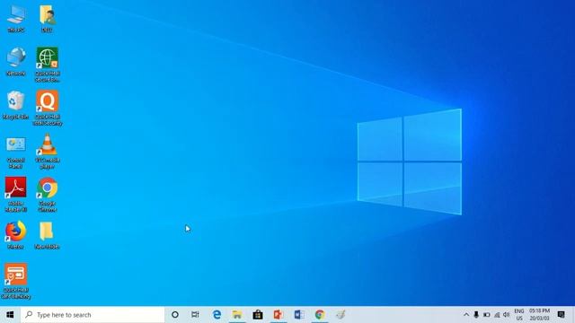The height and width of the screenshot is (323, 575).
Task: Select the VLC media player shortcut
Action: click(x=48, y=152)
